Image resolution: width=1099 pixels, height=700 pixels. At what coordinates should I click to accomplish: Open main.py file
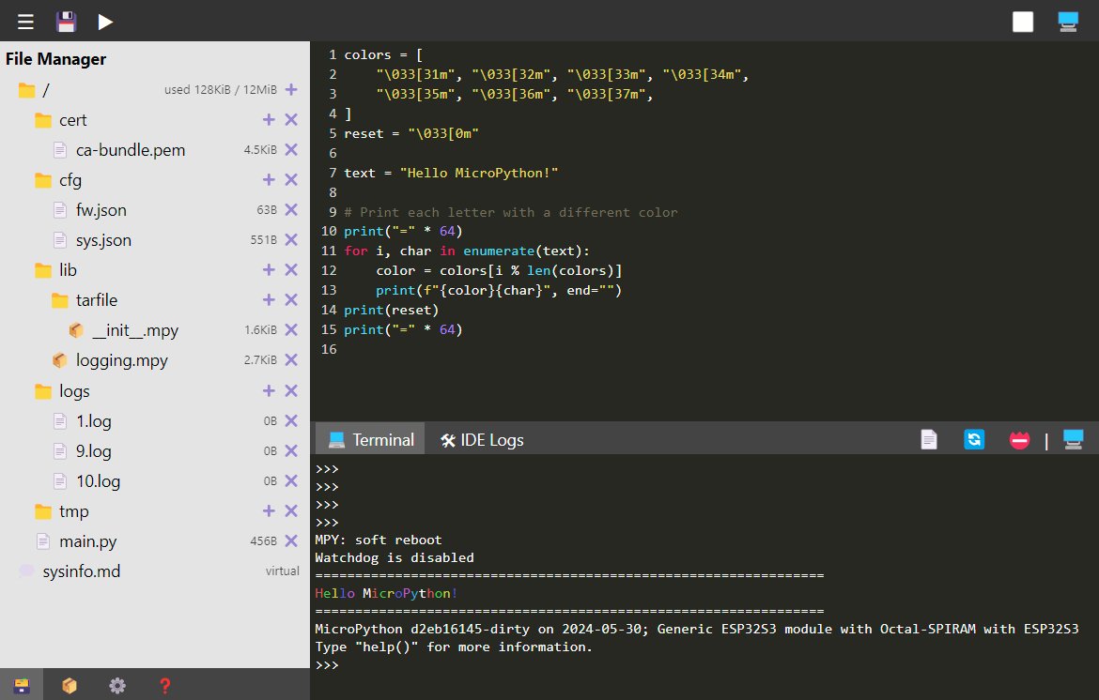[88, 541]
